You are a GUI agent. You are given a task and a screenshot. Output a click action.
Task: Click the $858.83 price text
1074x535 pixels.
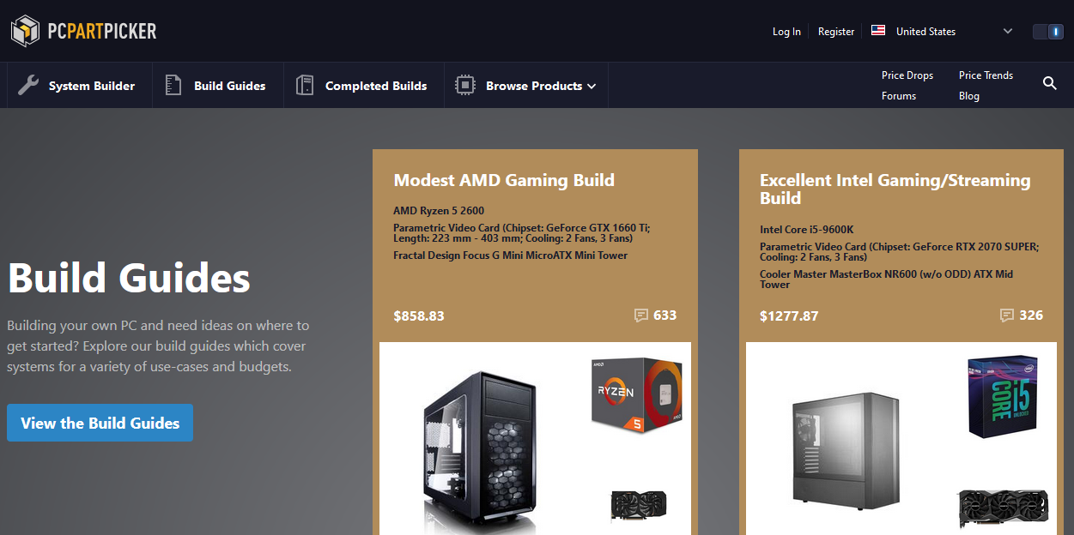tap(419, 316)
